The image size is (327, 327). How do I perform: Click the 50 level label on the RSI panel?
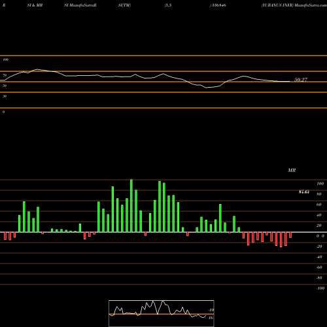point(5,86)
